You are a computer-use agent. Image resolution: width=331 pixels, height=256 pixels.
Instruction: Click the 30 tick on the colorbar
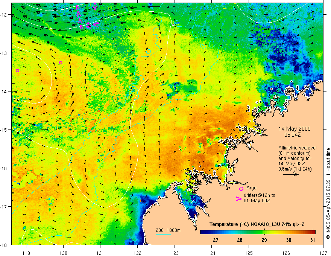pyautogui.click(x=288, y=240)
